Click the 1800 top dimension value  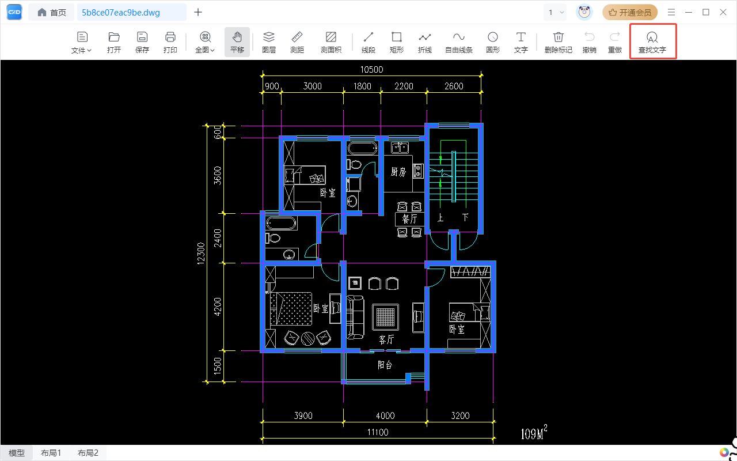click(362, 86)
